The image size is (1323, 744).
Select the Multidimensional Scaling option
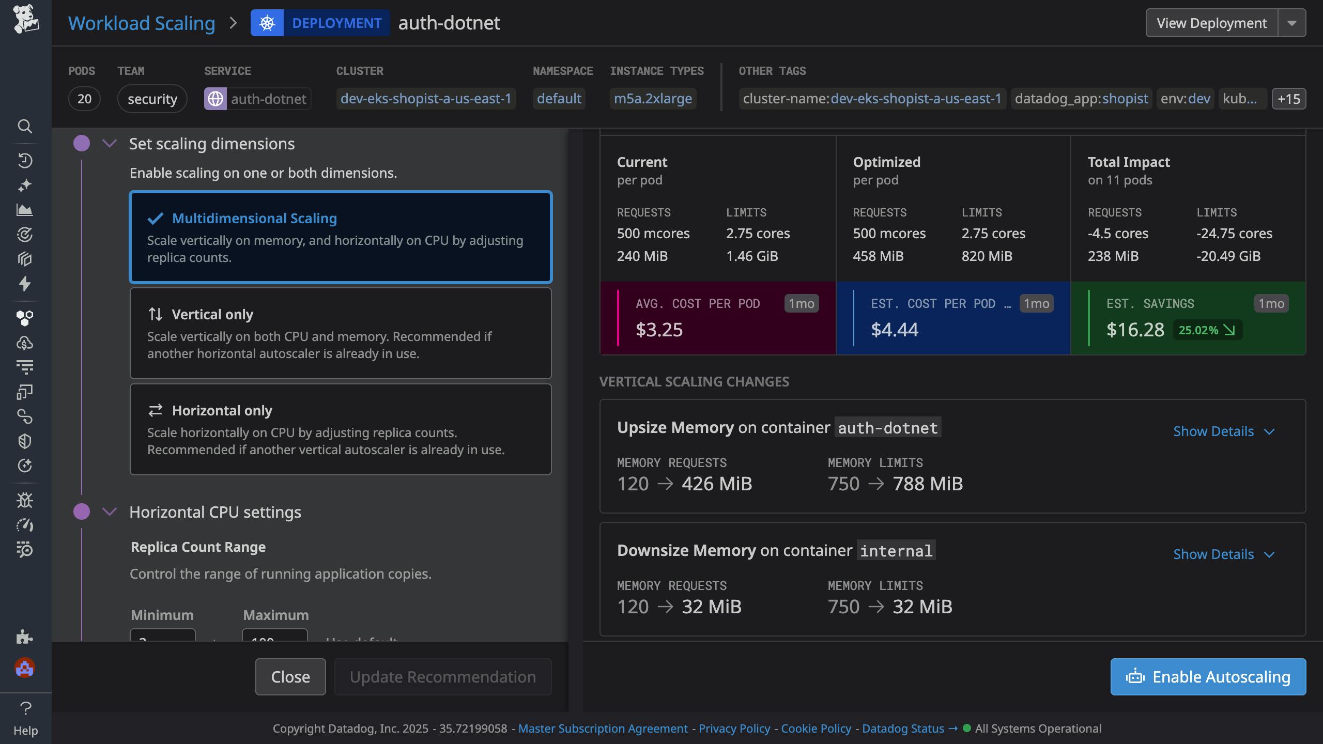(341, 237)
